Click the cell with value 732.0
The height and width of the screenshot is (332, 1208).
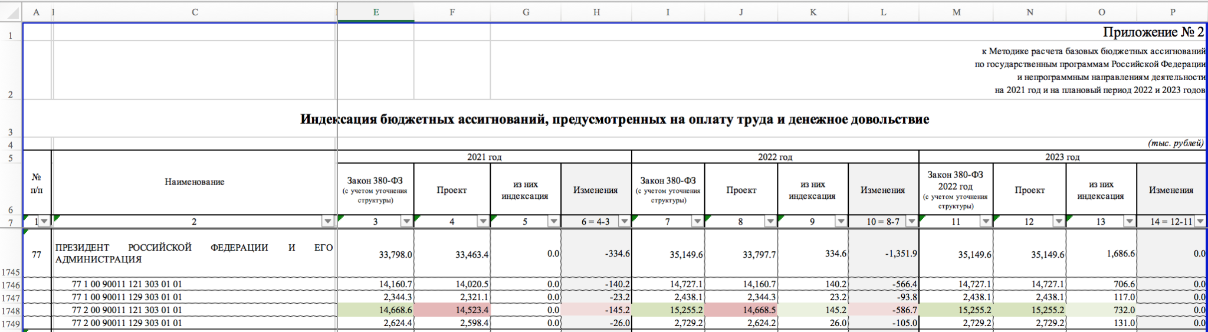(x=1101, y=310)
